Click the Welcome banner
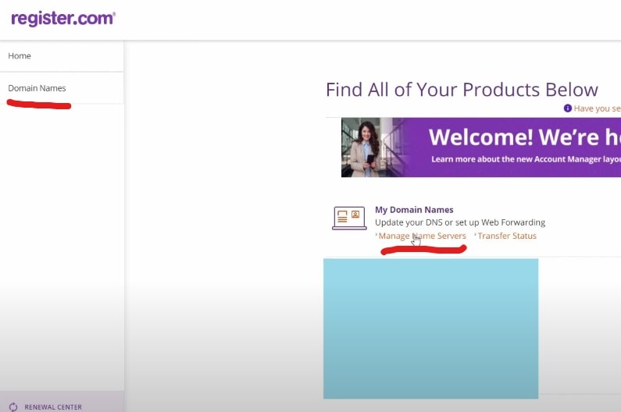Image resolution: width=621 pixels, height=412 pixels. 481,147
